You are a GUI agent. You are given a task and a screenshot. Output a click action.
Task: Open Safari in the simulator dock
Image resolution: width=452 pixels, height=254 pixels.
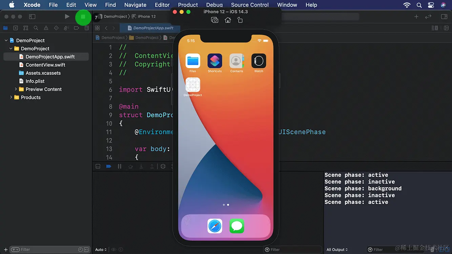215,226
